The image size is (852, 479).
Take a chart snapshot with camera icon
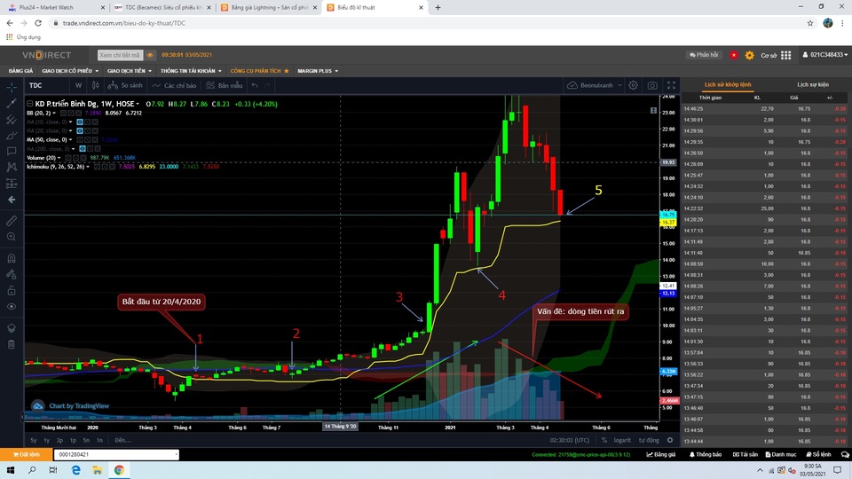click(x=652, y=85)
